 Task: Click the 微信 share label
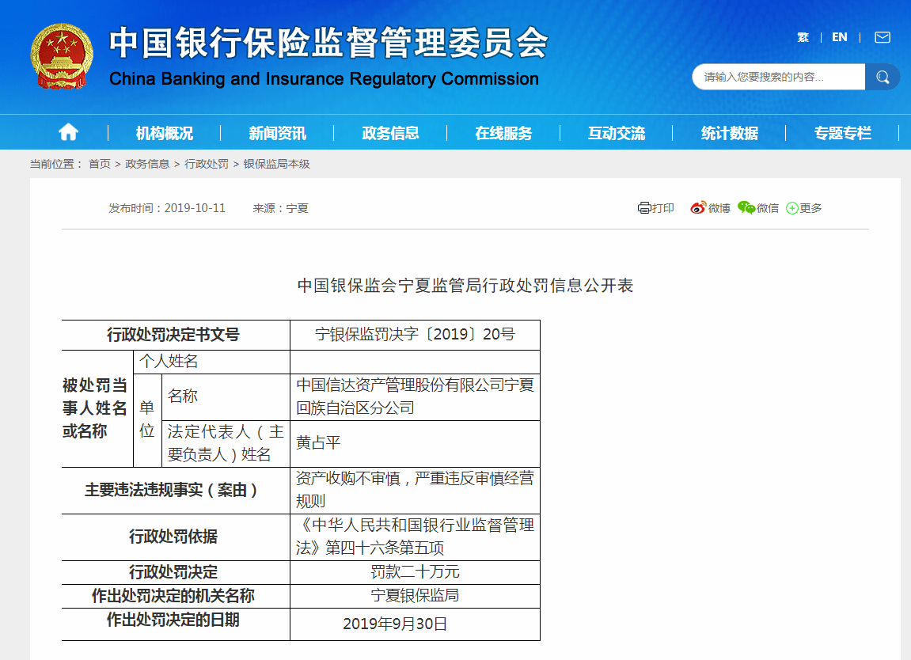coord(768,208)
